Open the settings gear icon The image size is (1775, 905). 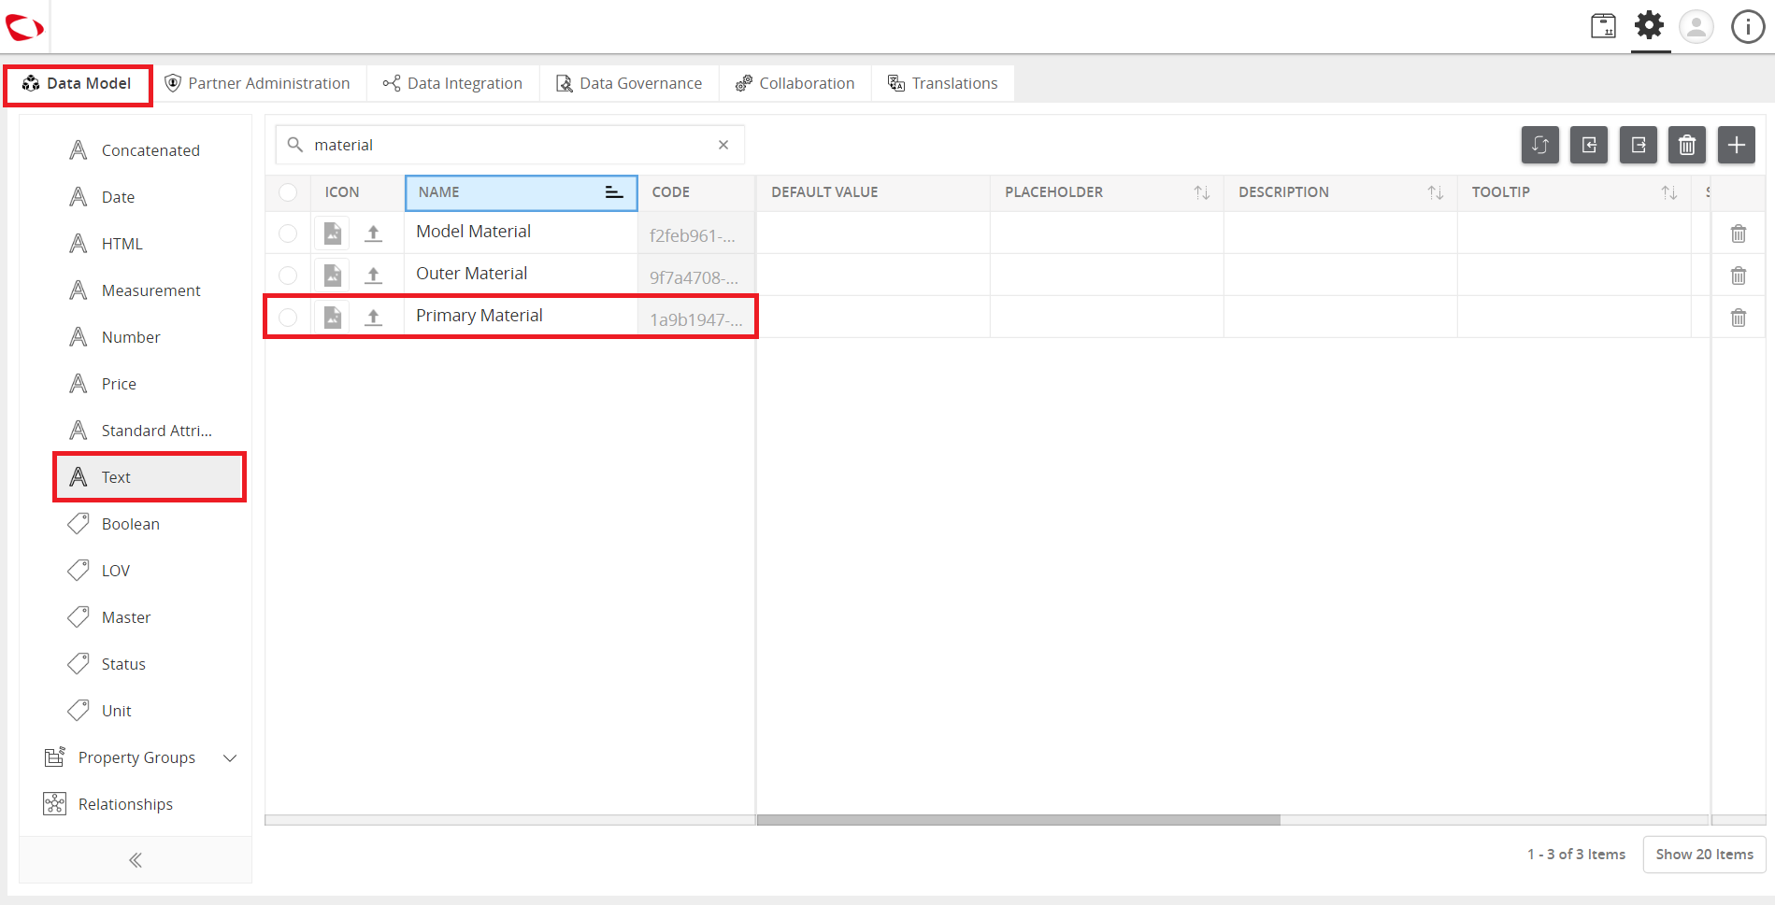tap(1650, 25)
